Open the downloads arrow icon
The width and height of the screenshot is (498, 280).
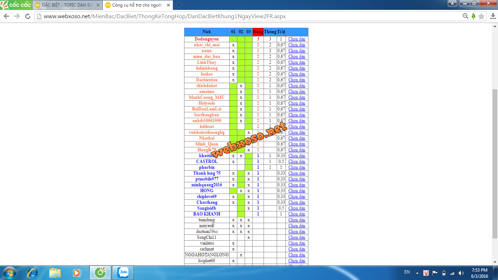pyautogui.click(x=493, y=16)
